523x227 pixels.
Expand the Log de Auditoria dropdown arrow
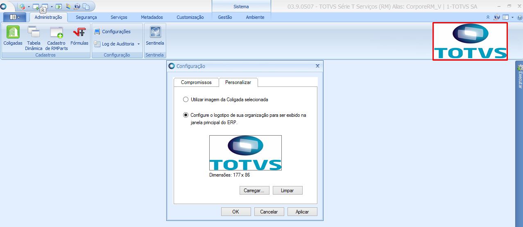138,44
